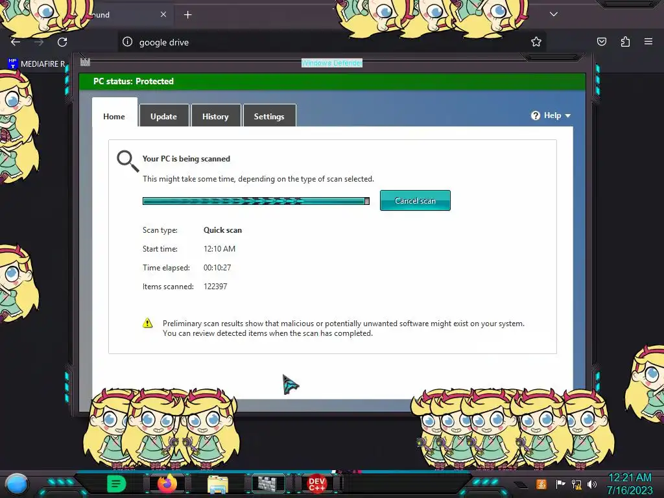Image resolution: width=664 pixels, height=498 pixels.
Task: Click the scan progress bar
Action: (x=255, y=201)
